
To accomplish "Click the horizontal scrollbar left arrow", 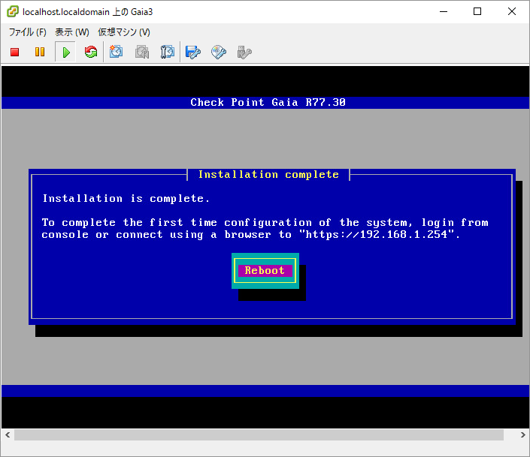I will point(8,434).
